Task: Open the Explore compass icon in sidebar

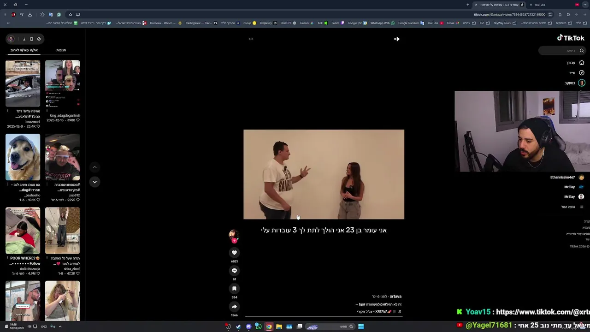Action: [x=582, y=73]
